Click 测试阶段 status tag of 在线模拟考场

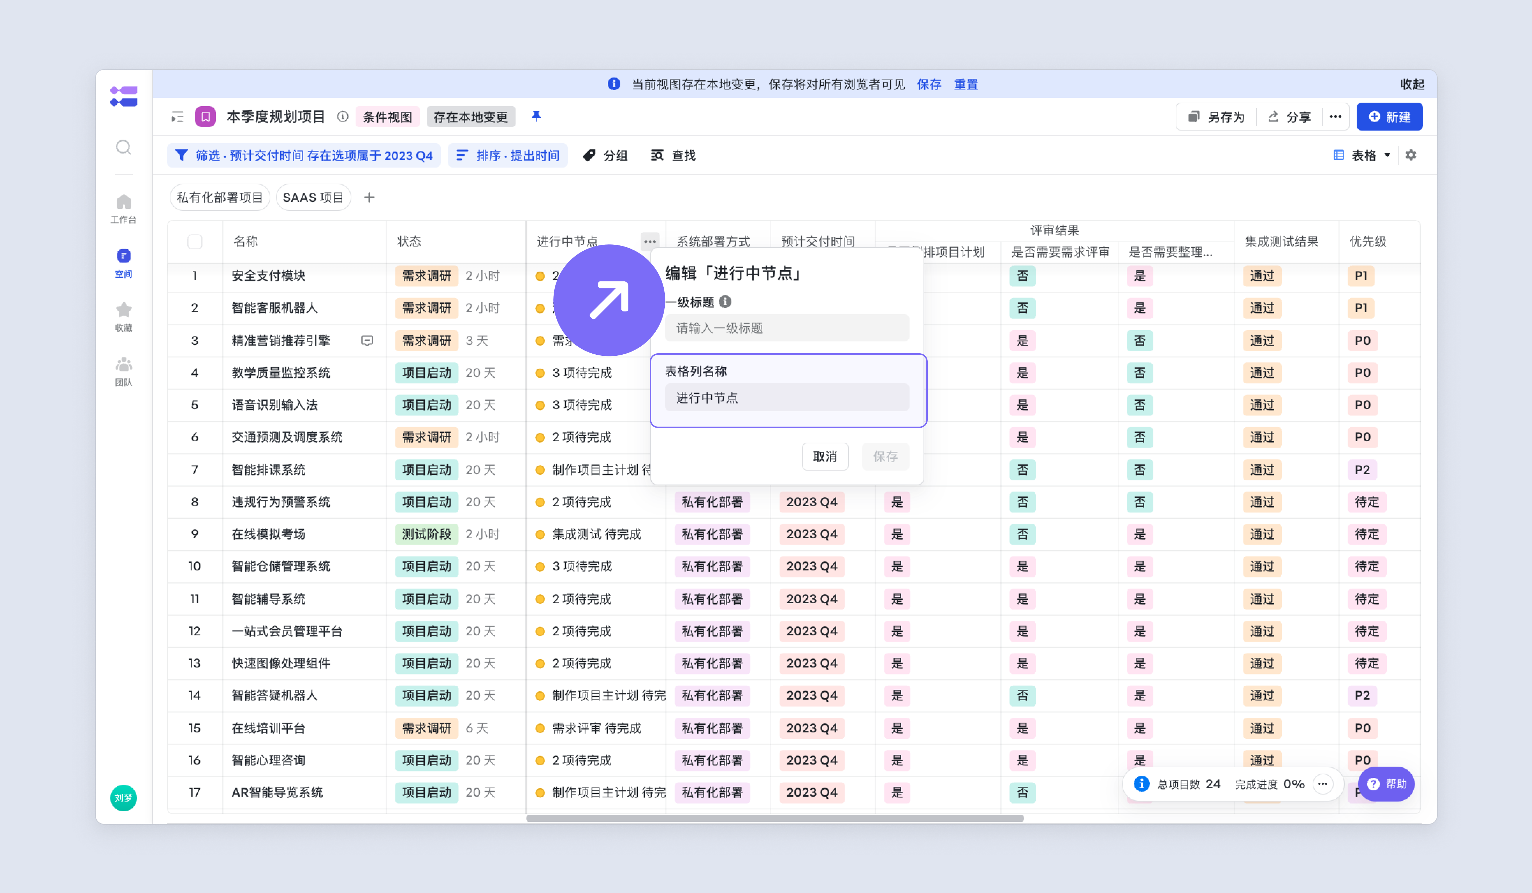(427, 534)
